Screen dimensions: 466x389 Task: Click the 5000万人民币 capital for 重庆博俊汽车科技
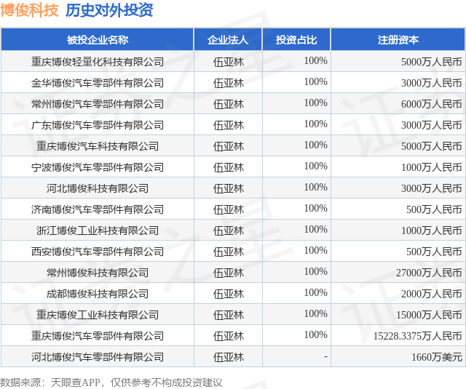pos(432,146)
